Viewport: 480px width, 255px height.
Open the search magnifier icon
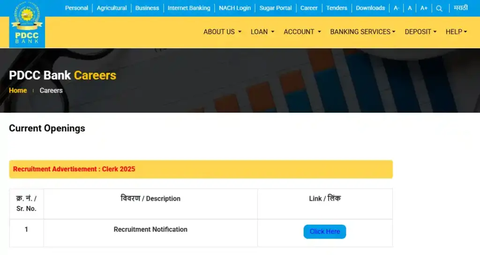pos(439,8)
